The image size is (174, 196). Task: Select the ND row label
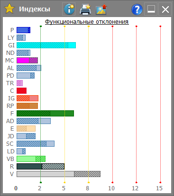(x=10, y=53)
